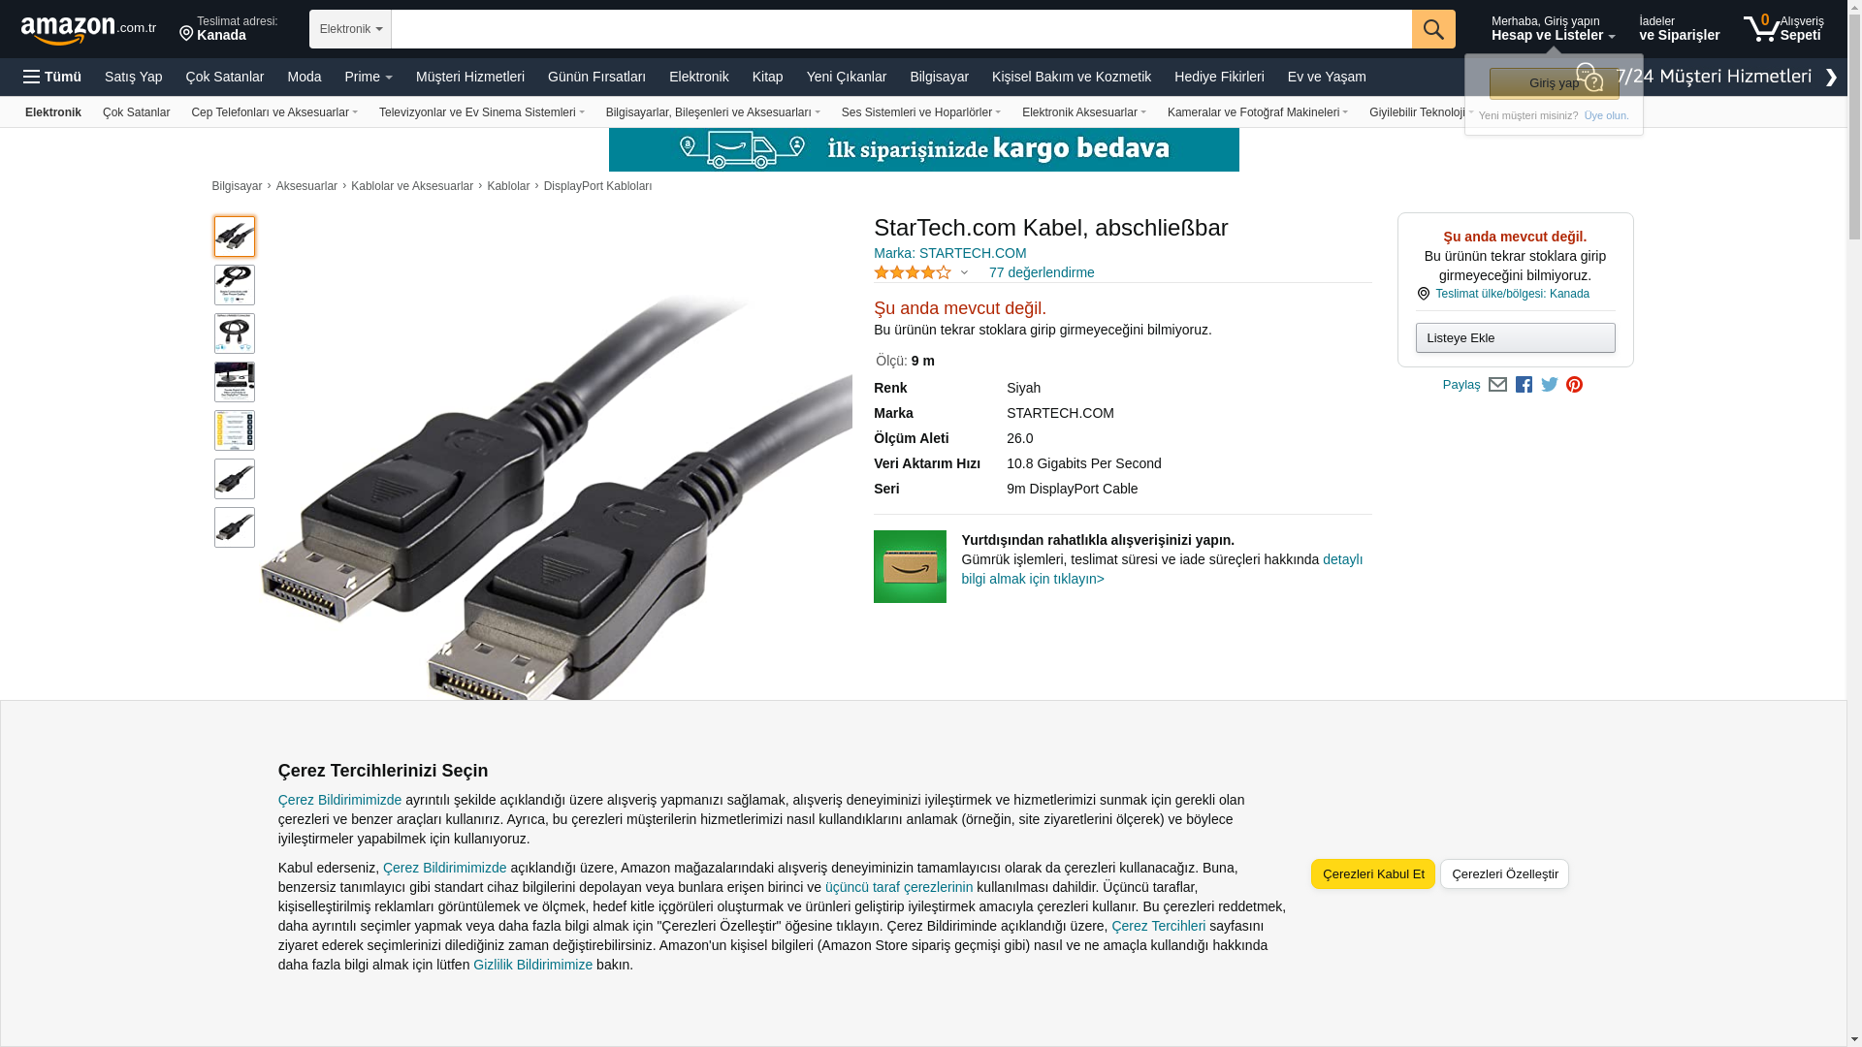1862x1047 pixels.
Task: Open the Hediye Fikirleri menu item
Action: (1219, 77)
